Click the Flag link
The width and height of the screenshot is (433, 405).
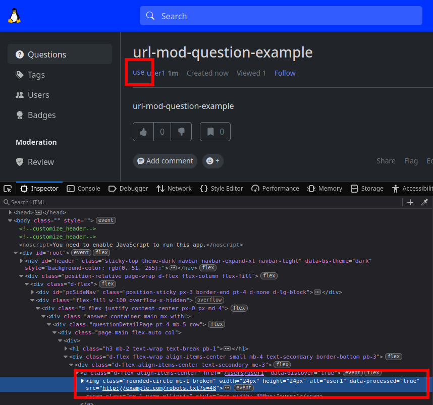click(411, 161)
